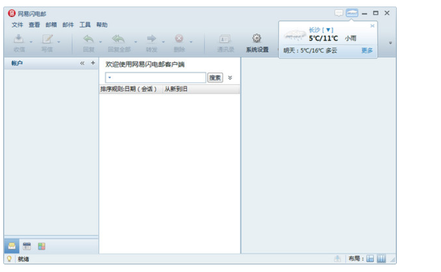Viewport: 441px width, 272px height.
Task: Open the city dropdown next to 长沙
Action: (x=328, y=30)
